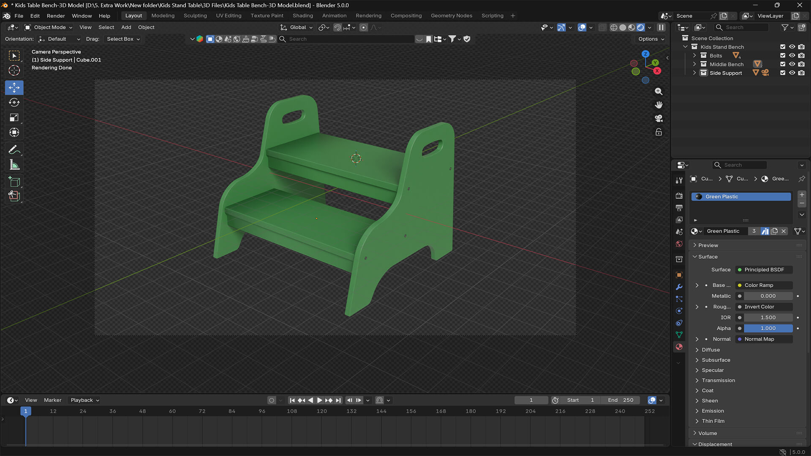
Task: Click play animation button
Action: click(319, 400)
